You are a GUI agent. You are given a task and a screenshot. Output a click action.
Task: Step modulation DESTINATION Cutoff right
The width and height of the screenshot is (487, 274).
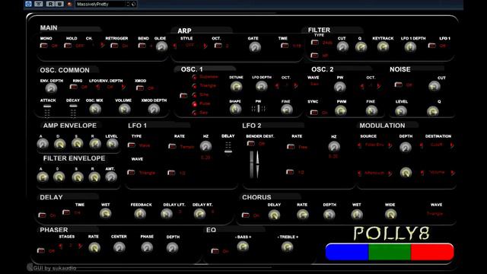click(x=452, y=145)
